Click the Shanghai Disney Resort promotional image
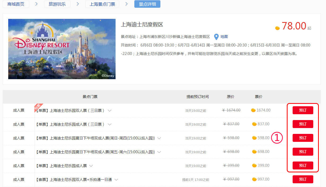Screen dimensions: 326x187 tap(62, 49)
